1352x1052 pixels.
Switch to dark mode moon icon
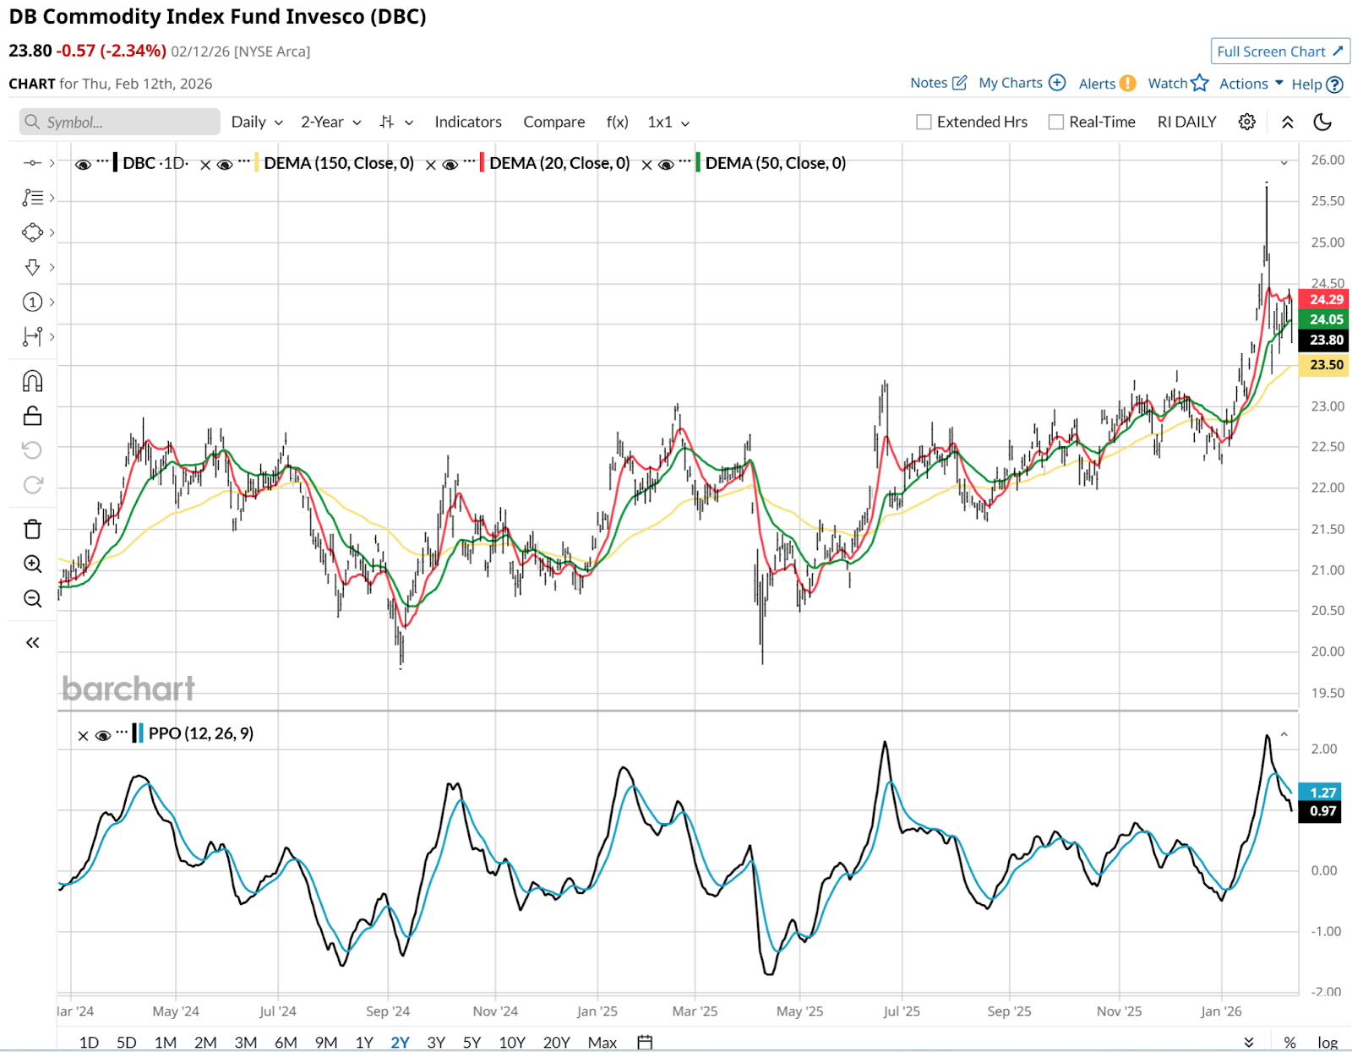coord(1322,122)
